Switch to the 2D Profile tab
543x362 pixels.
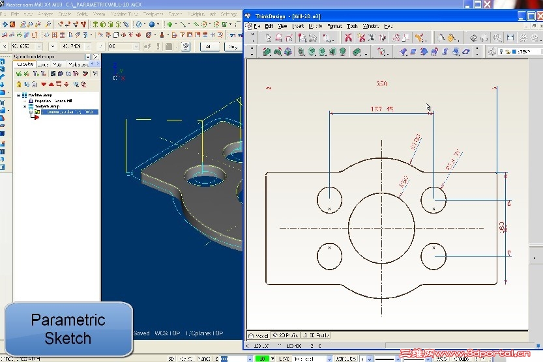[286, 335]
